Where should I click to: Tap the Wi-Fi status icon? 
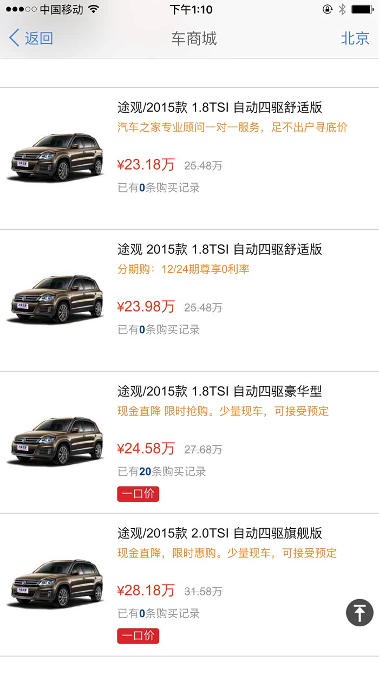point(94,9)
